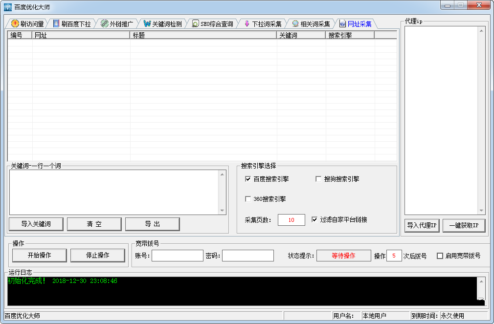Toggle the 过滤自家平台链接 checkbox
Screen dimensions: 494x324
click(314, 219)
